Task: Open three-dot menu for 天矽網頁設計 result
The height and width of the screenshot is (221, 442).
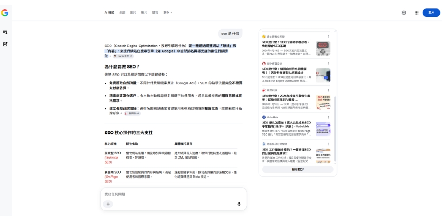Action: 328,64
